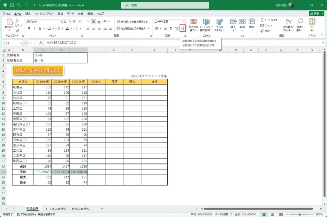The width and height of the screenshot is (327, 217).
Task: Click the decrease decimal places icon
Action: point(183,28)
